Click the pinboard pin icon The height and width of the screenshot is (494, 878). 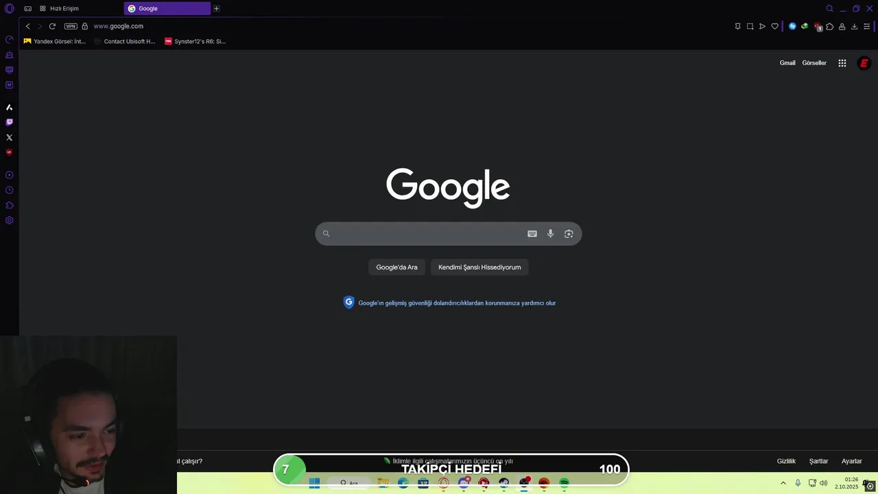coord(737,26)
